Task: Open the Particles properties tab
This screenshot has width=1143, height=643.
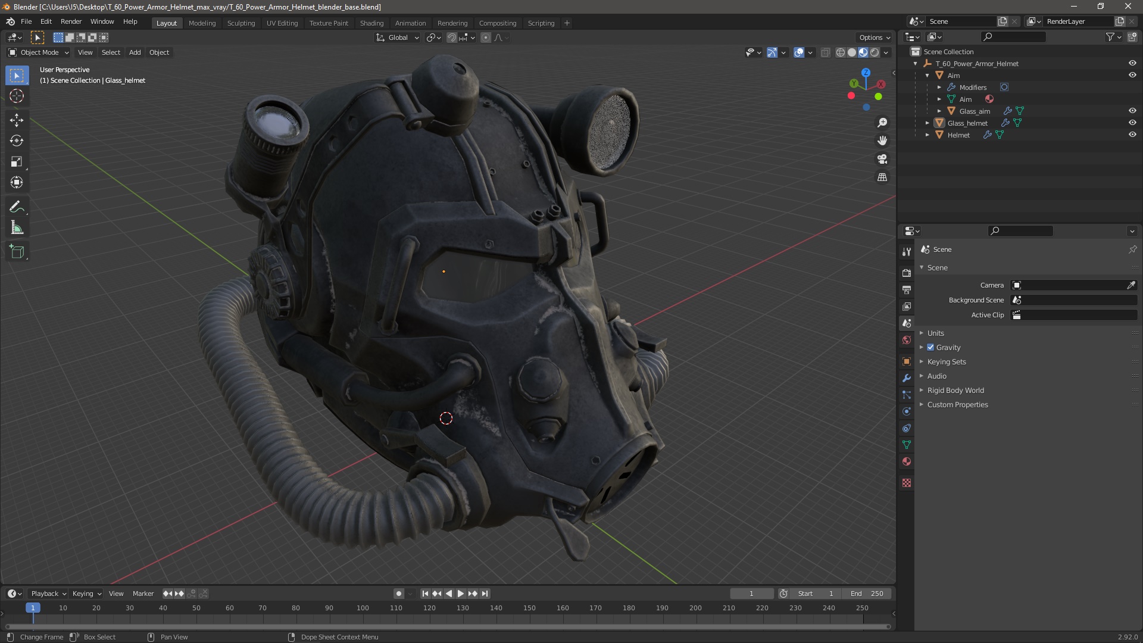Action: tap(906, 395)
